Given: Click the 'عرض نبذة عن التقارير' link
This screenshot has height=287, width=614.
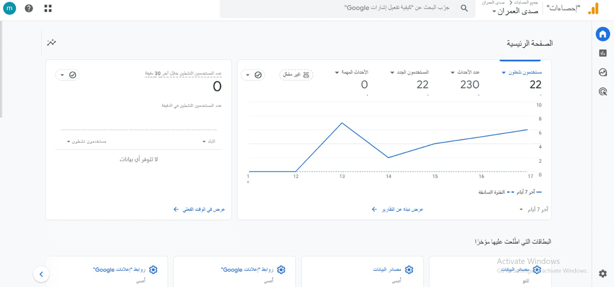Looking at the screenshot, I should 398,209.
